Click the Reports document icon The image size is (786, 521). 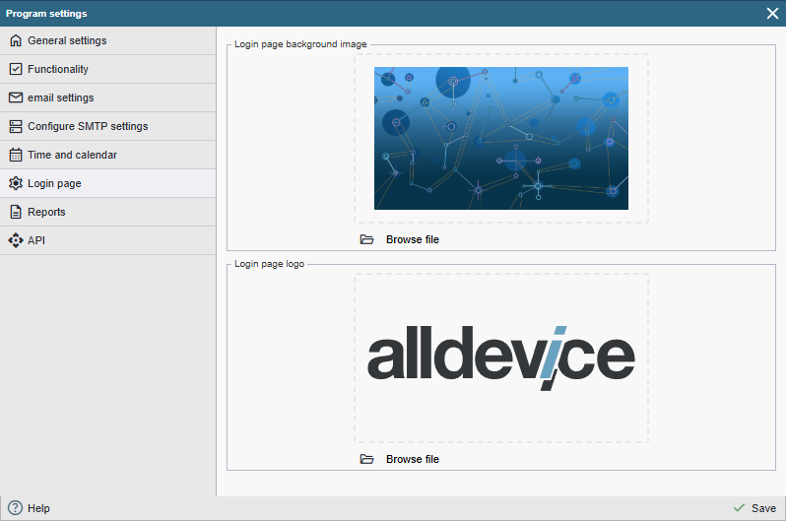[x=16, y=212]
